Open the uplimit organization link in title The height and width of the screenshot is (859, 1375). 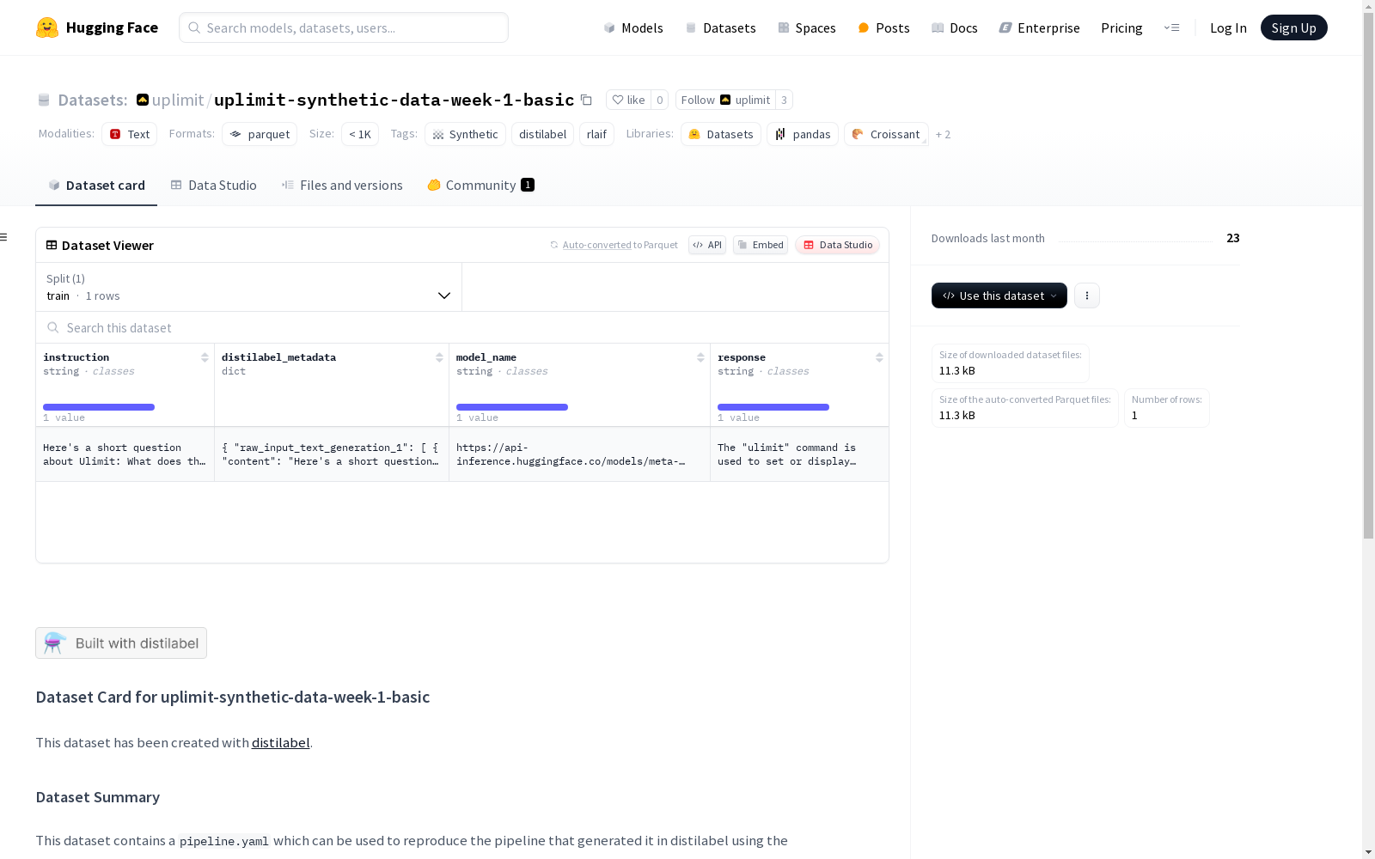(178, 100)
